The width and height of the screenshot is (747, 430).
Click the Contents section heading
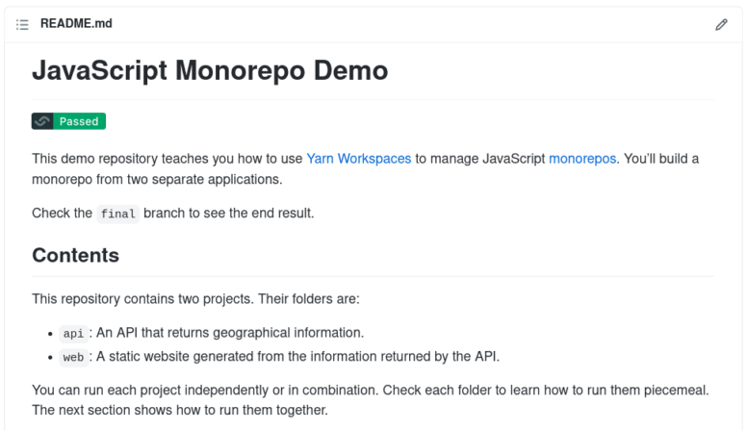pos(75,255)
